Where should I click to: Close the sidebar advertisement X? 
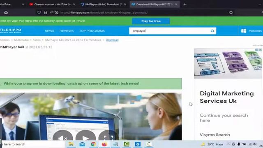pyautogui.click(x=260, y=50)
